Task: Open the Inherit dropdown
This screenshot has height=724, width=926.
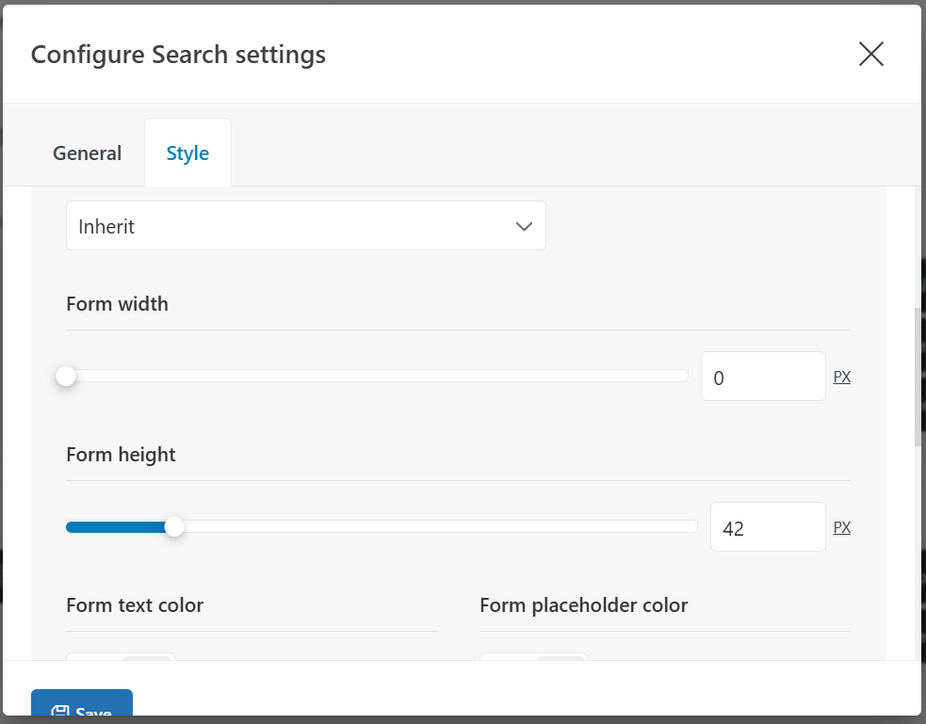Action: coord(305,226)
